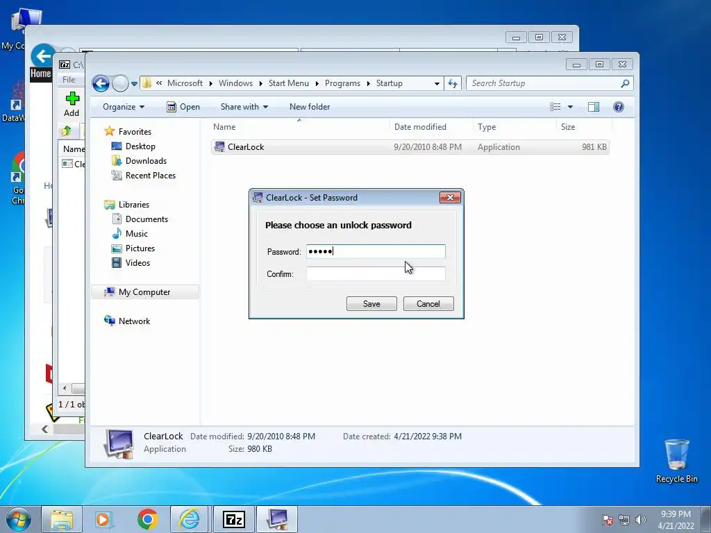Open Windows Explorer from taskbar
The image size is (711, 533).
62,519
